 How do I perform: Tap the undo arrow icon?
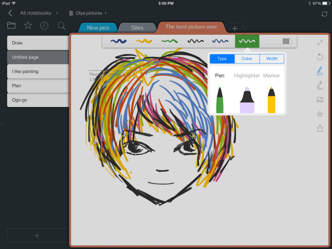click(320, 57)
